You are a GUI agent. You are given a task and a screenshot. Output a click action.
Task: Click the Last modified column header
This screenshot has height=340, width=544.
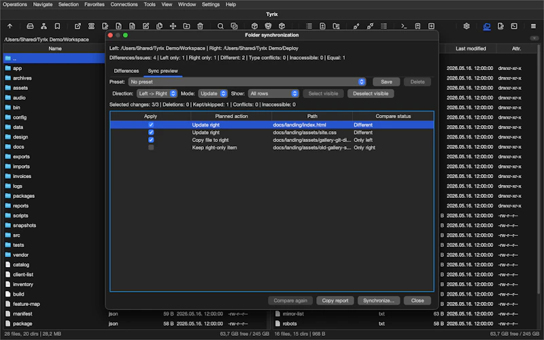click(471, 48)
